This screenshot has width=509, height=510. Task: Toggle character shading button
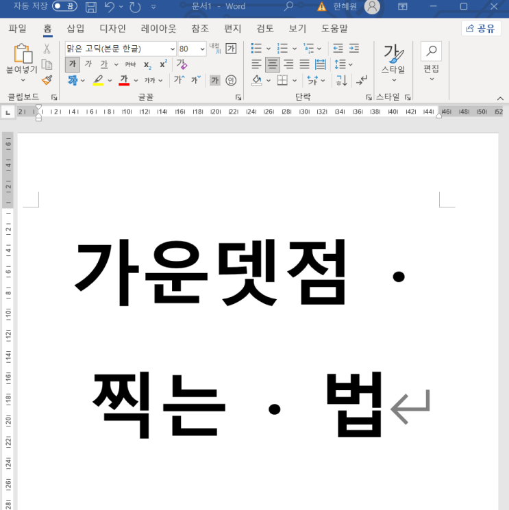[x=215, y=80]
